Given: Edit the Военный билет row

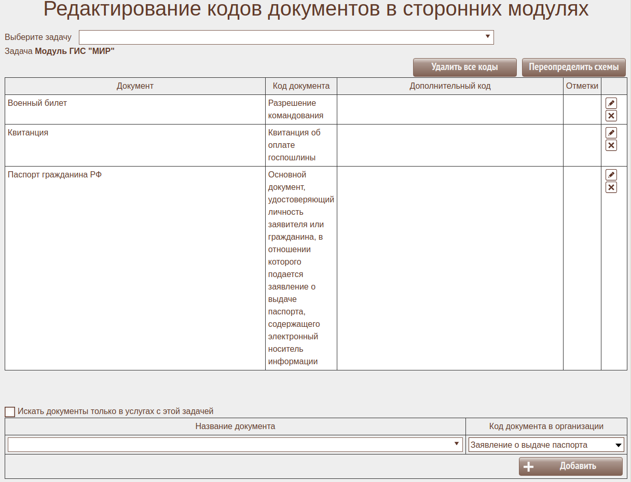Looking at the screenshot, I should click(x=611, y=103).
